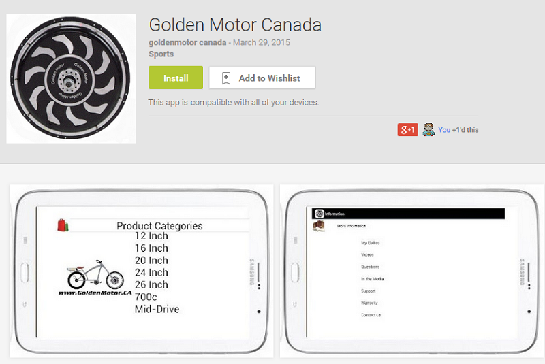Select the Mid-Drive category in screenshot
Image resolution: width=545 pixels, height=364 pixels.
tap(157, 309)
